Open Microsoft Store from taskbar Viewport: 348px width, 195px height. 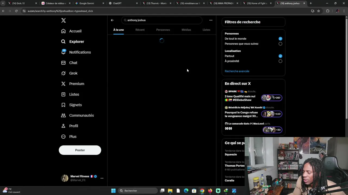click(194, 191)
